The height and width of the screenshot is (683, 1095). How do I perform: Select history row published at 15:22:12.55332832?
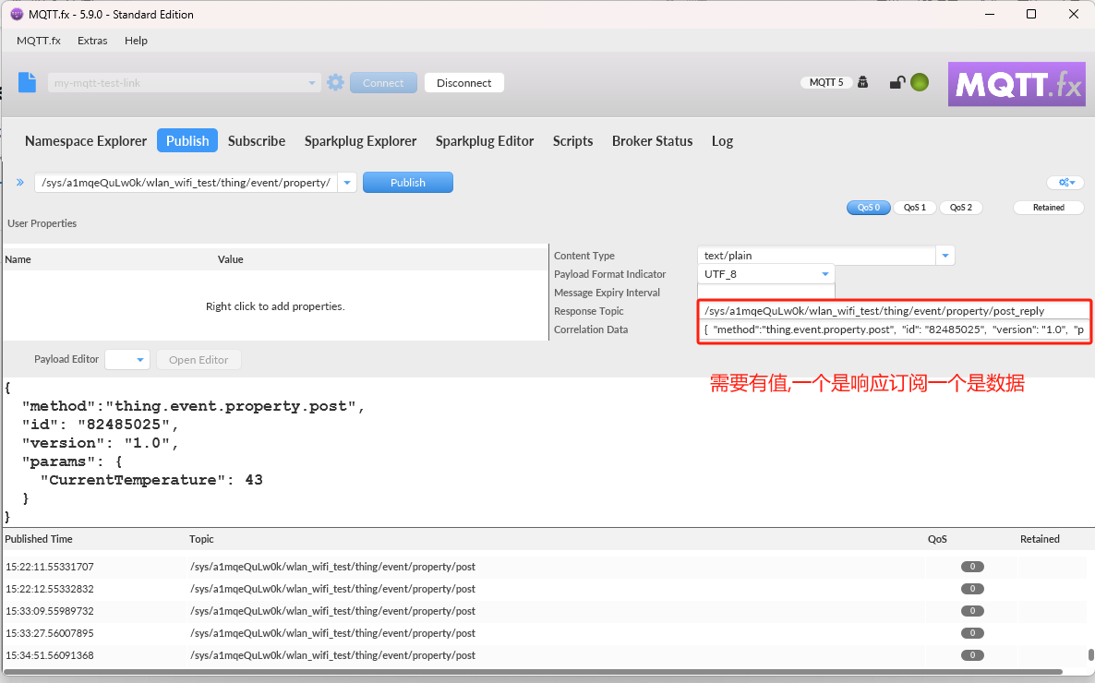pos(545,589)
